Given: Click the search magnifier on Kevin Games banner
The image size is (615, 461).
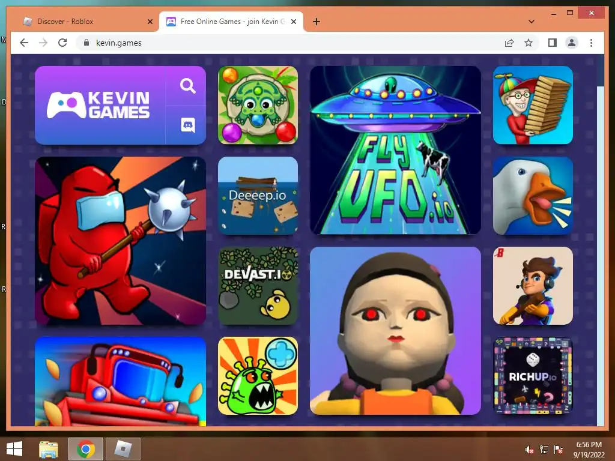Looking at the screenshot, I should point(187,85).
